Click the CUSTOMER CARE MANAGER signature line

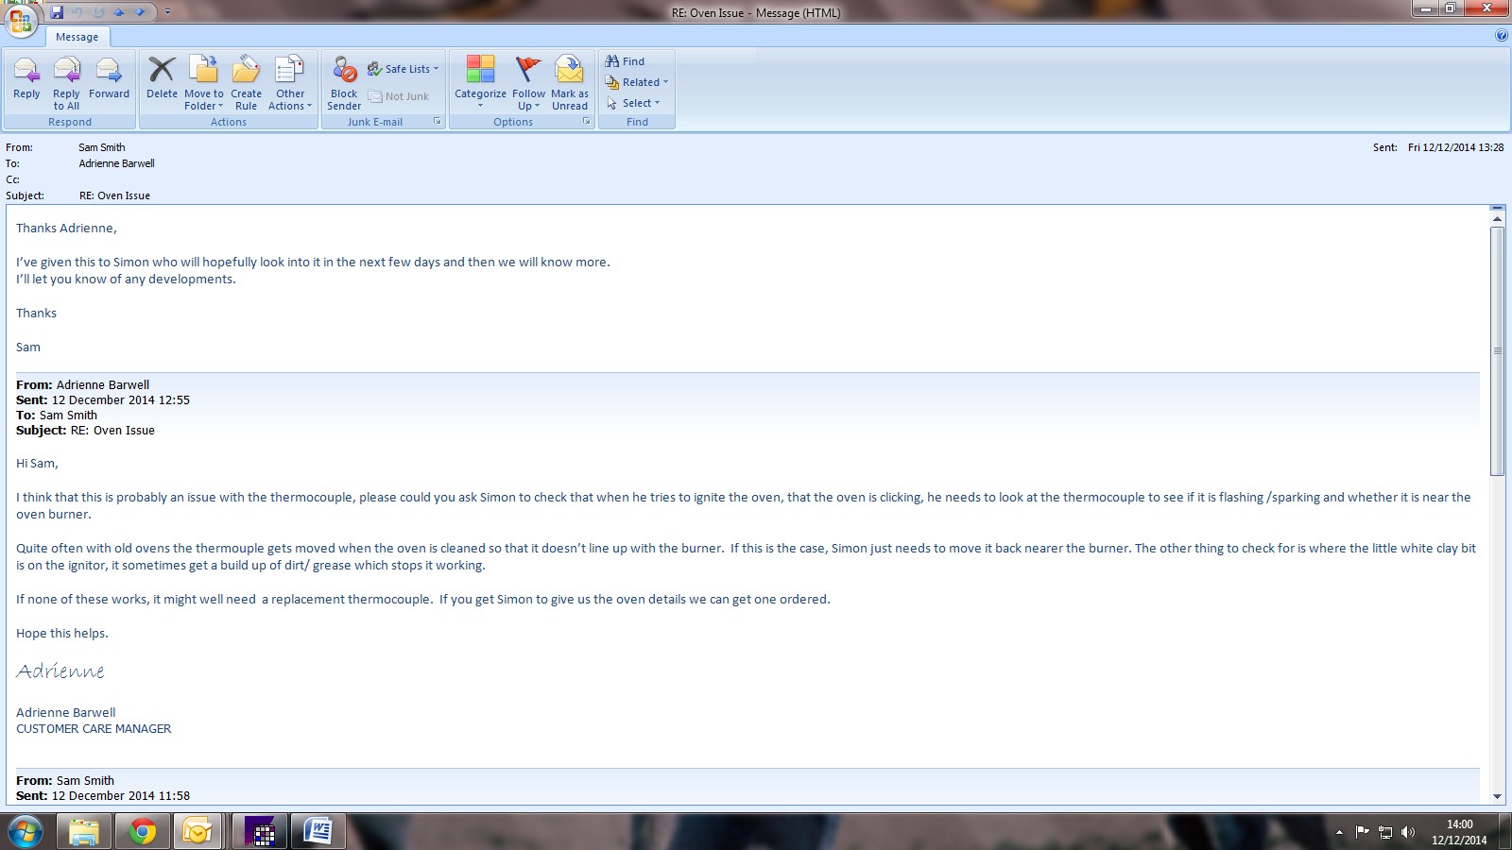[x=94, y=729]
